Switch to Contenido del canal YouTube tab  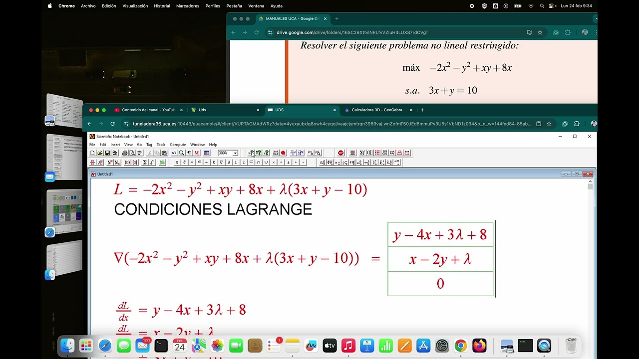click(148, 110)
